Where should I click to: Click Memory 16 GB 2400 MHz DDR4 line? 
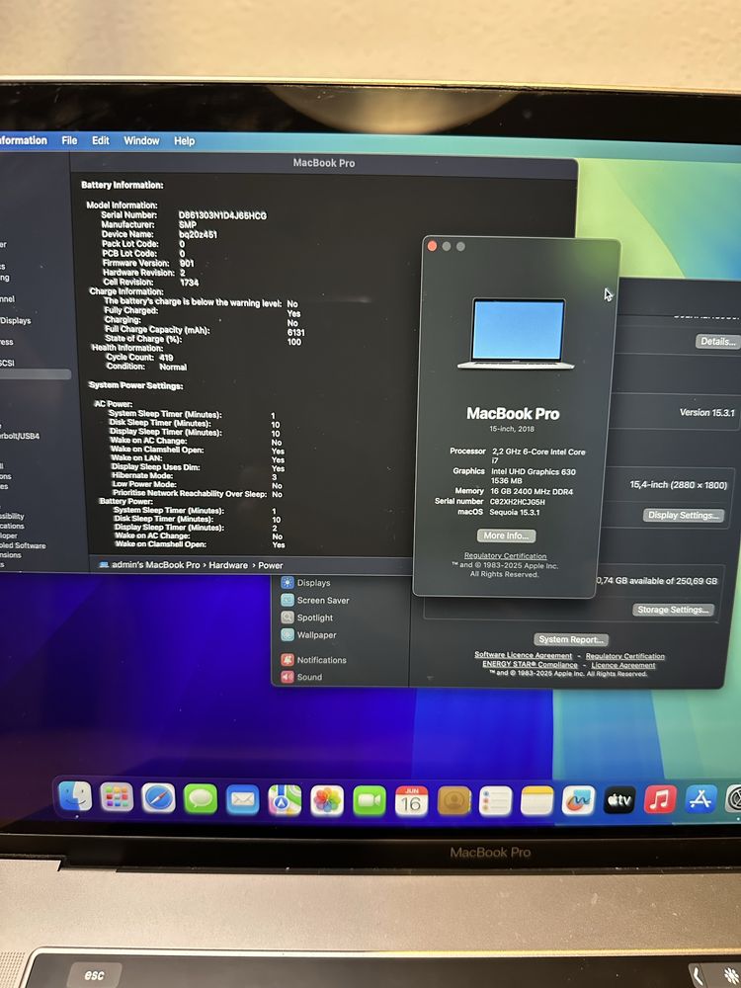(x=514, y=491)
